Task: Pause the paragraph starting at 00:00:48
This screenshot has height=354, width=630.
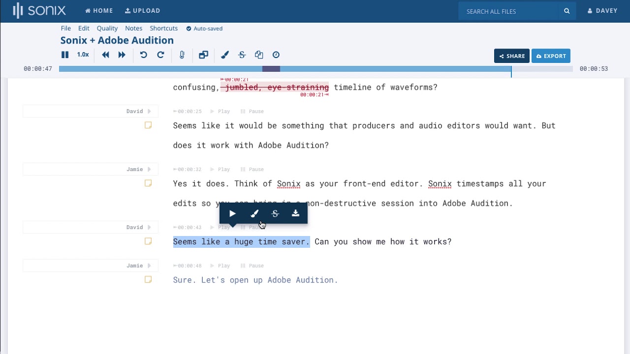Action: [252, 266]
